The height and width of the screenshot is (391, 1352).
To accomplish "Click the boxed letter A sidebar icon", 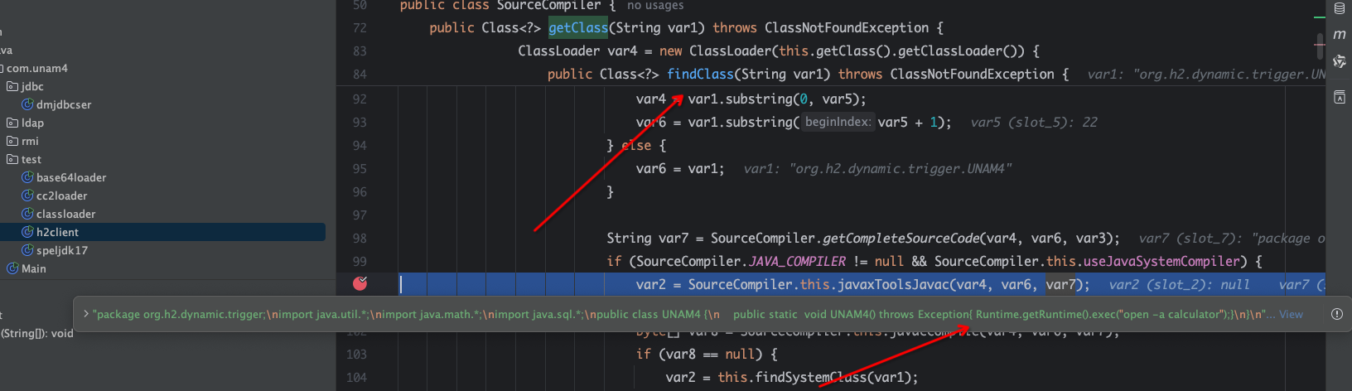I will point(1340,98).
